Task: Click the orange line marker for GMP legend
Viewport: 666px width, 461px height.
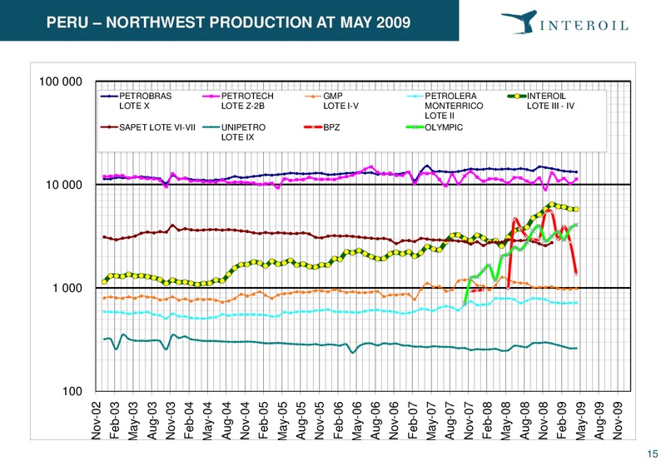Action: pyautogui.click(x=314, y=97)
